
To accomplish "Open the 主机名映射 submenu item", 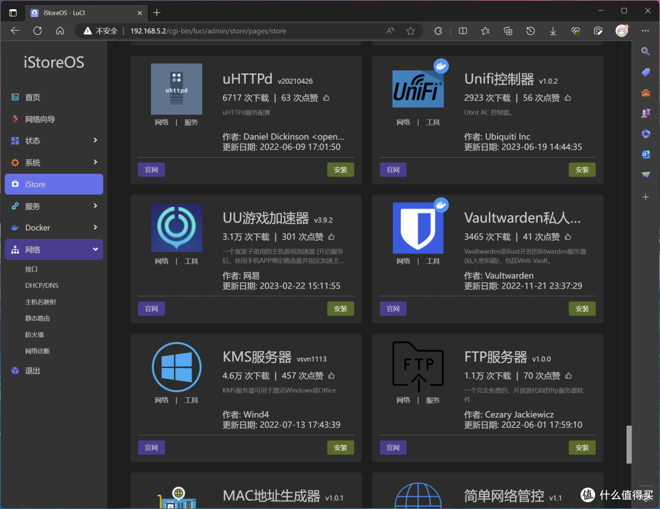I will [x=40, y=302].
